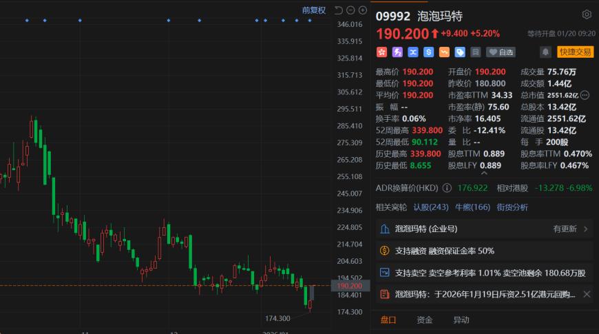Click the margin financing dollar coin icon
This screenshot has height=334, width=599.
click(385, 251)
